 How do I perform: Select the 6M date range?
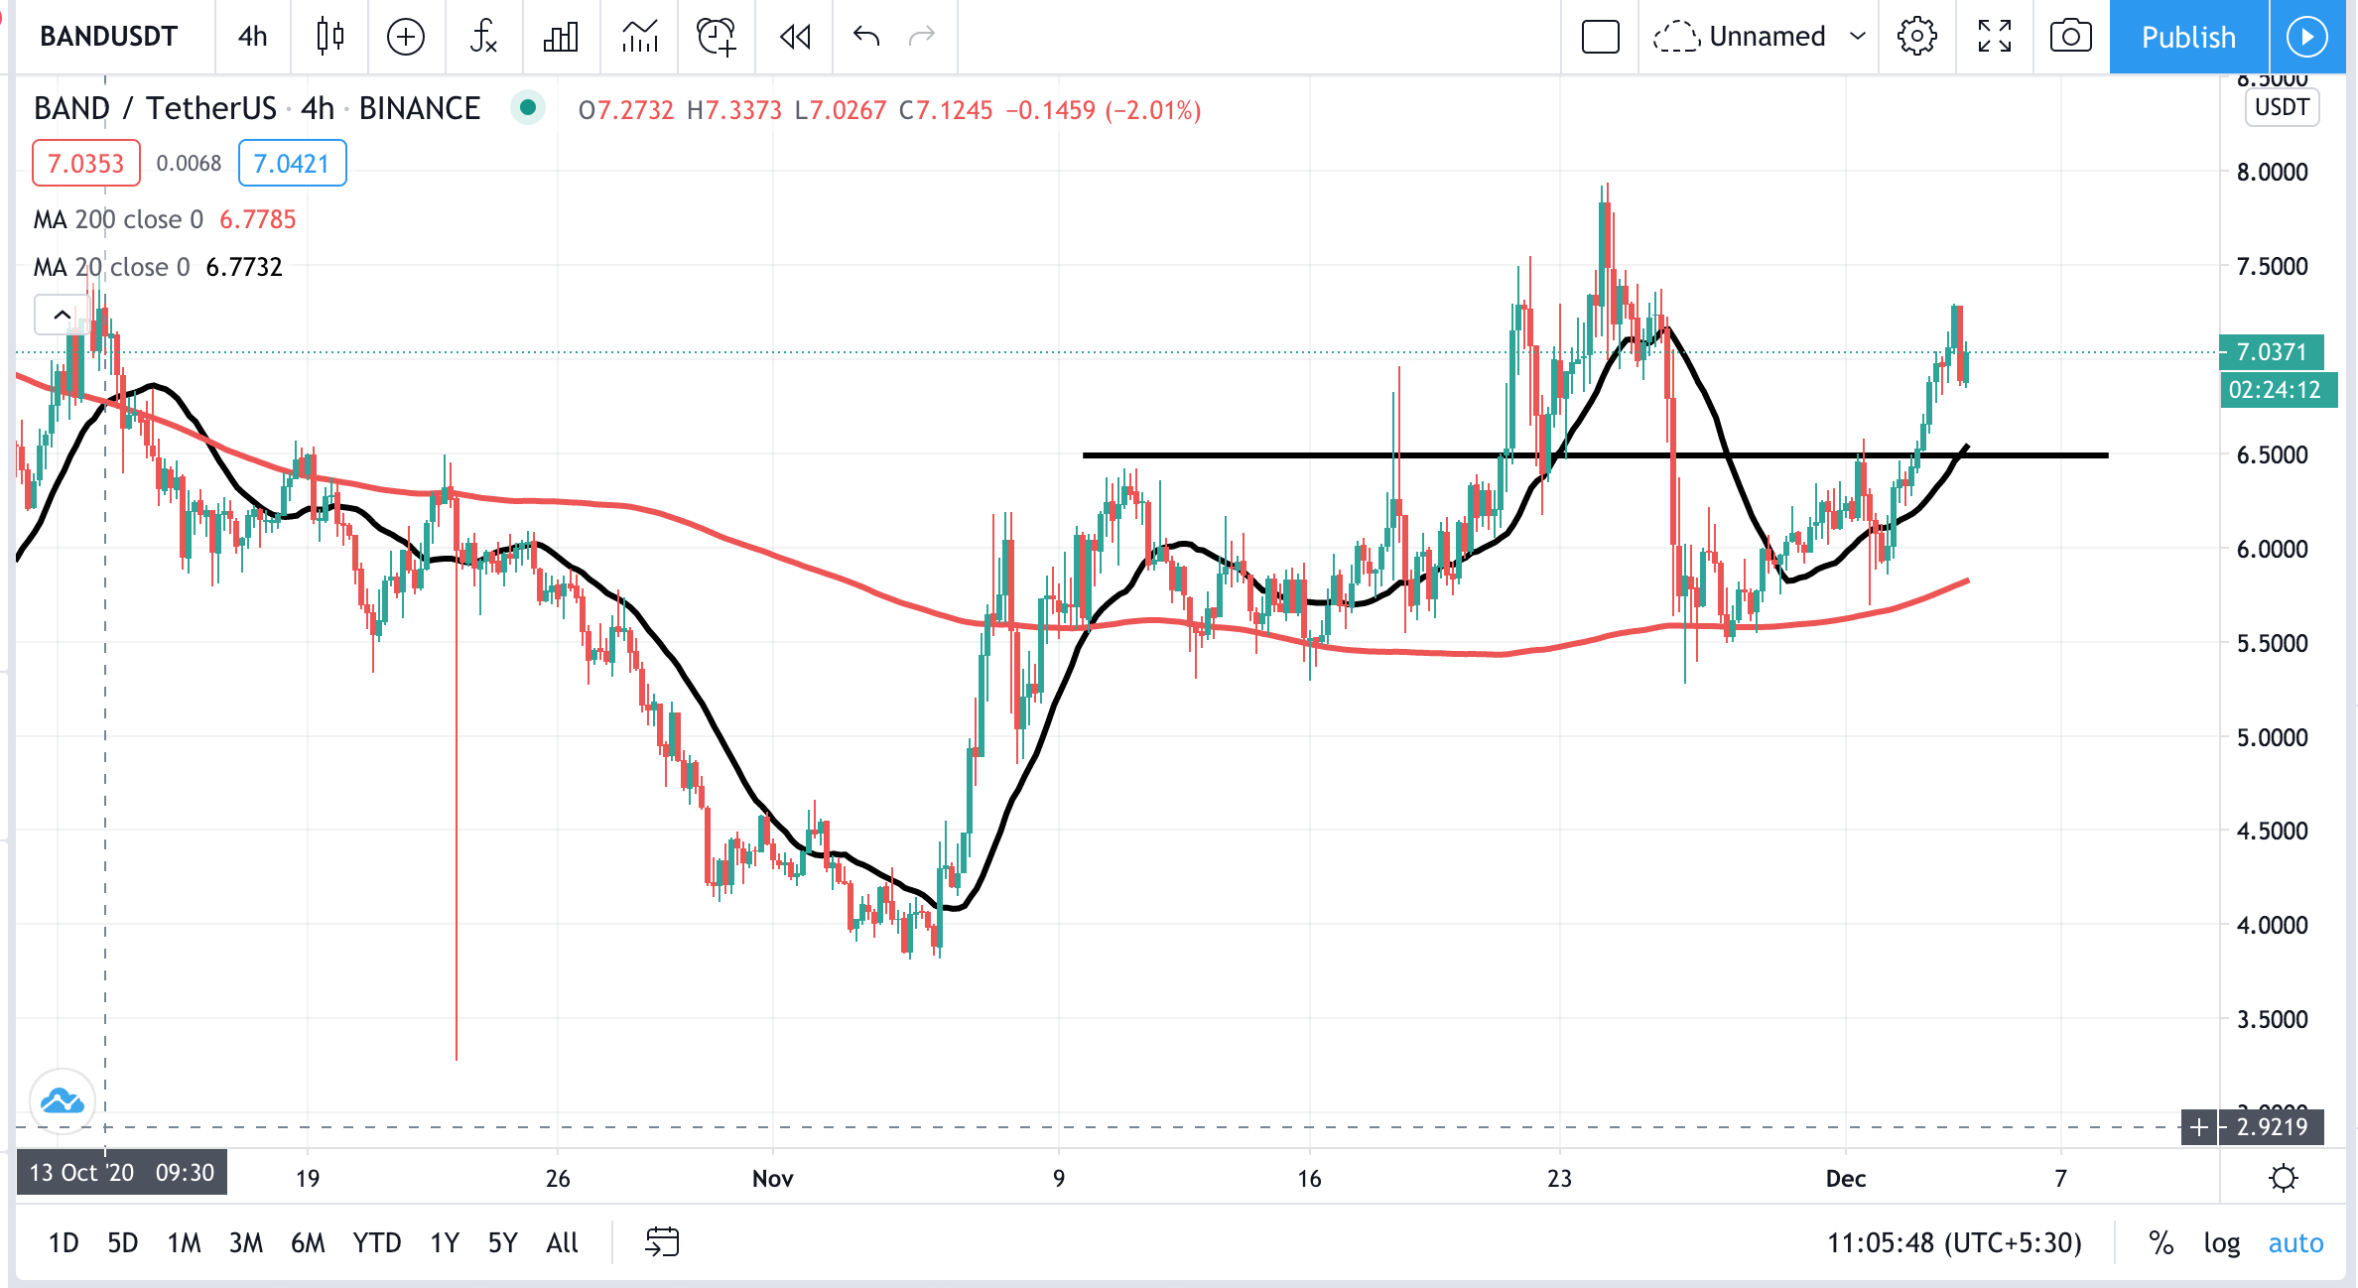tap(308, 1242)
